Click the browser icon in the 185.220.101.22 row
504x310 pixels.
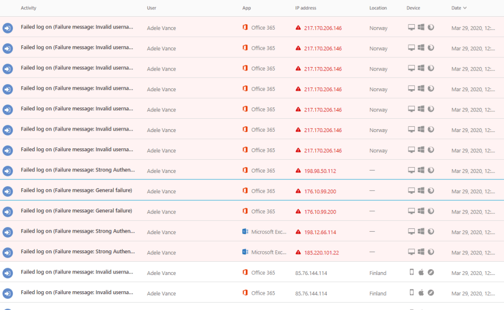coord(431,252)
